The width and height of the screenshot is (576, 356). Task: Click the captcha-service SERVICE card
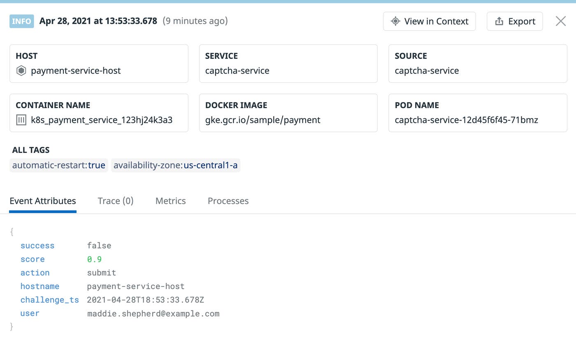click(x=288, y=64)
